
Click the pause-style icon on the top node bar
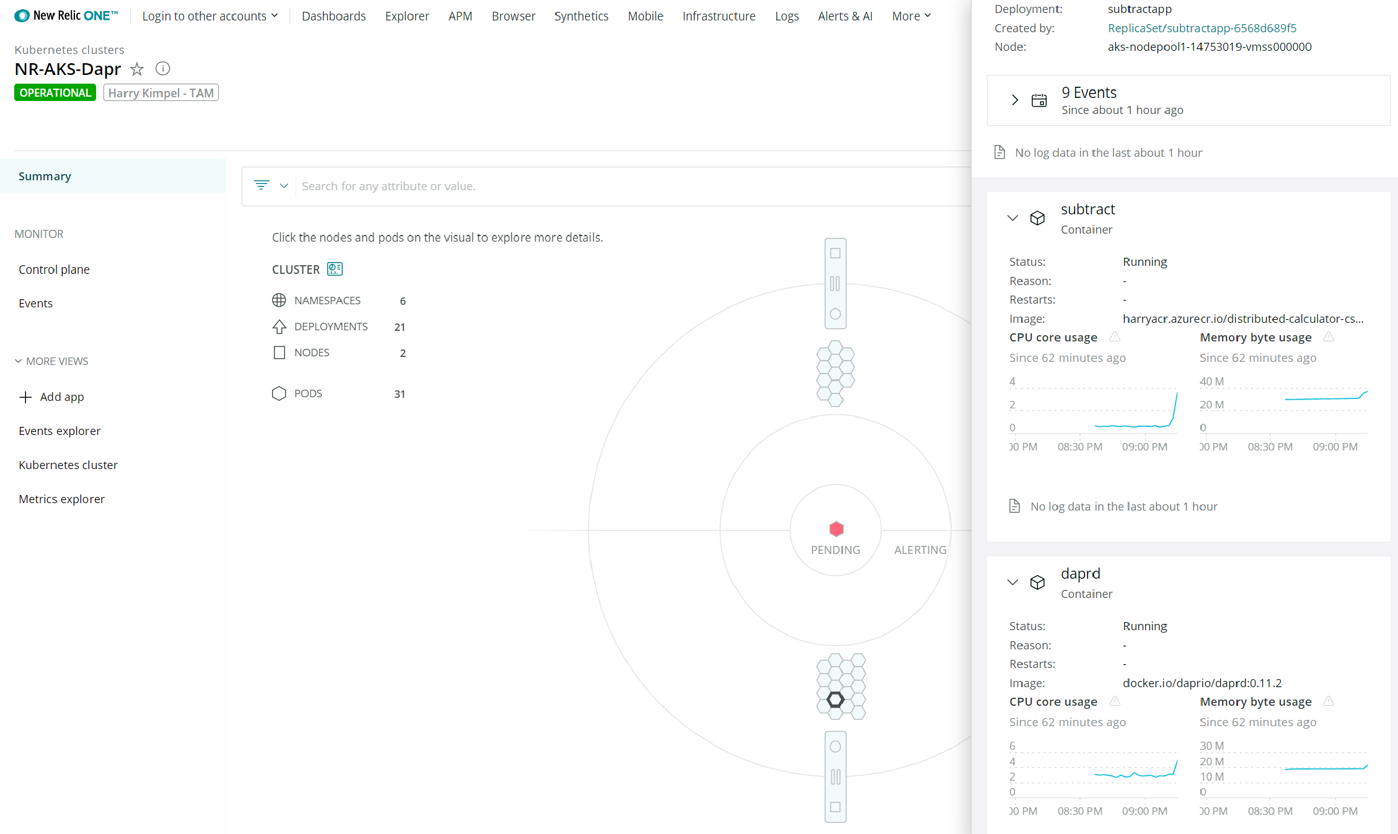(835, 284)
